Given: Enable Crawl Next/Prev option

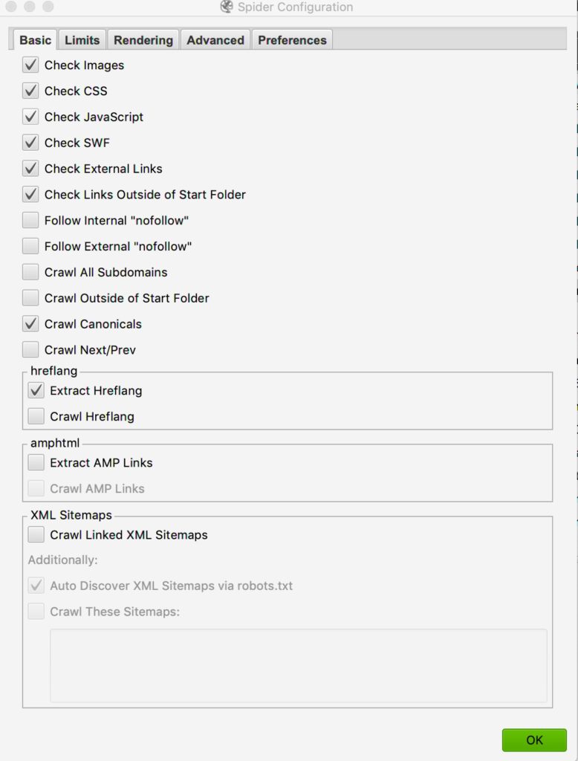Looking at the screenshot, I should pos(30,349).
